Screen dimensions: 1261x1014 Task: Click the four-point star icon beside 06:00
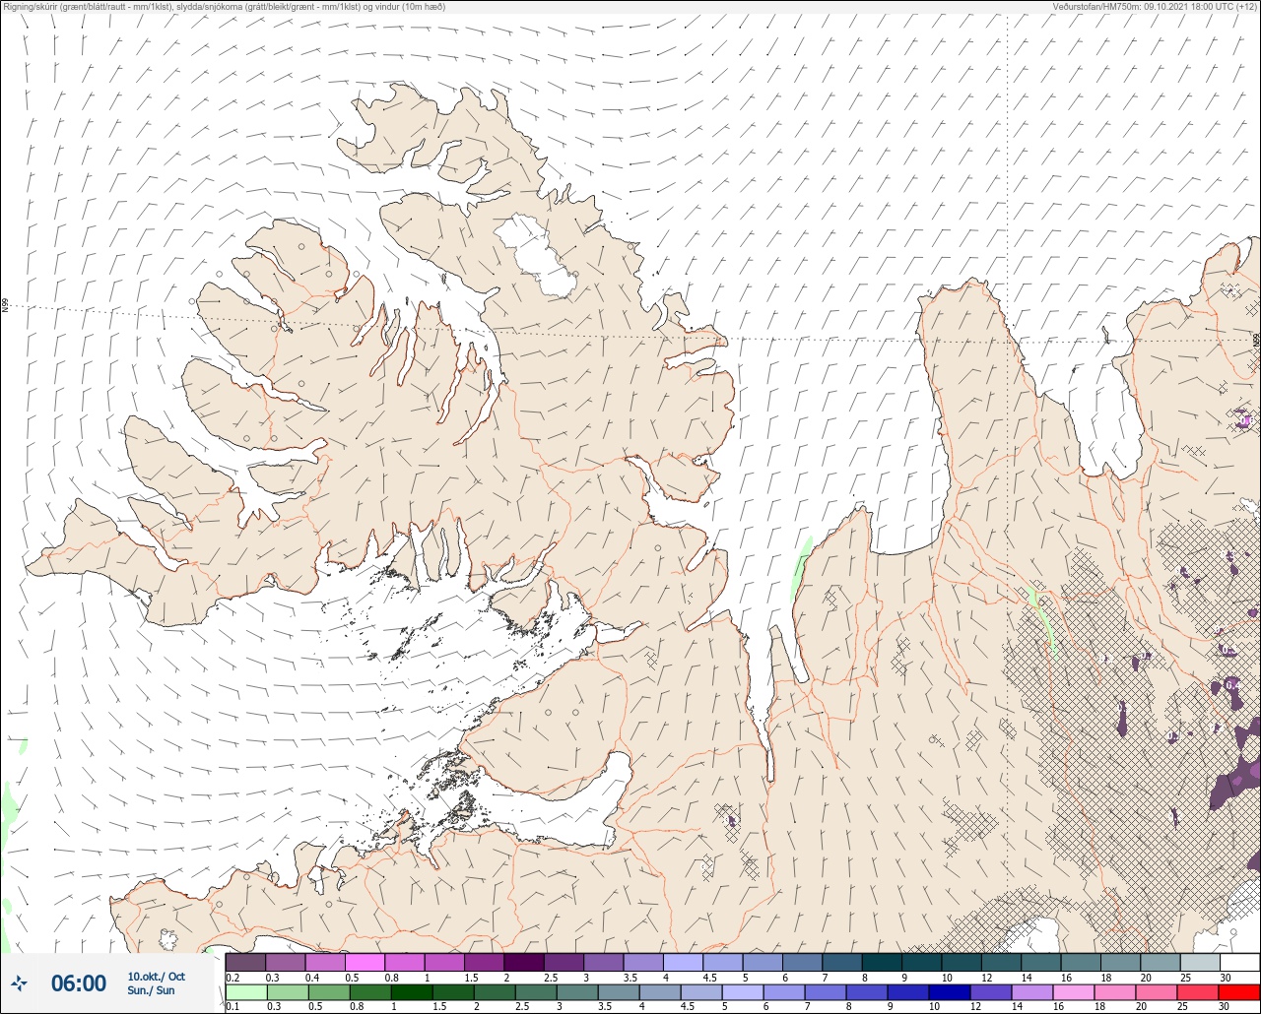tap(19, 982)
